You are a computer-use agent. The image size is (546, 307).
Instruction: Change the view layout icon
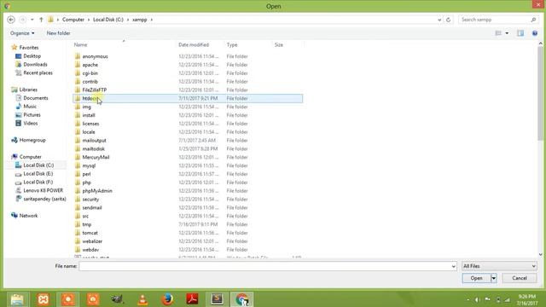pos(498,33)
